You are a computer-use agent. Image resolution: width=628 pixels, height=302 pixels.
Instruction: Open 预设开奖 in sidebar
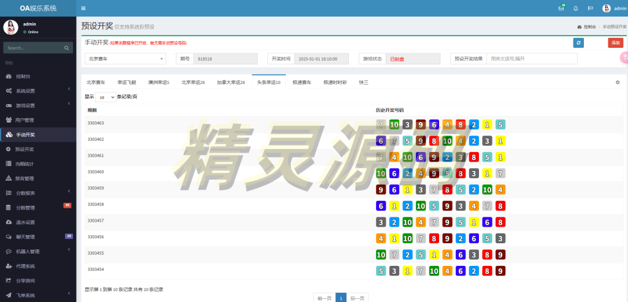(38, 149)
